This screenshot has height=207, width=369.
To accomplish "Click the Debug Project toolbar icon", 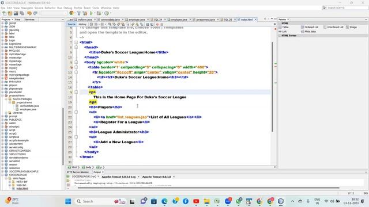I will (99, 13).
